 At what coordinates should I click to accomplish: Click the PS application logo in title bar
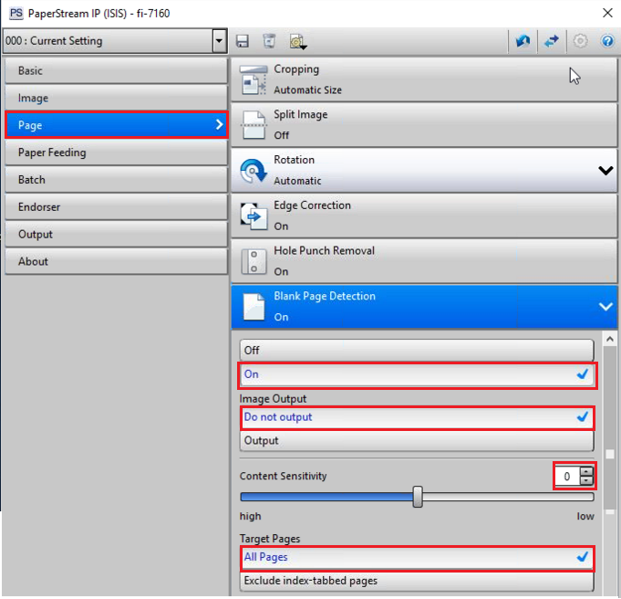[16, 13]
